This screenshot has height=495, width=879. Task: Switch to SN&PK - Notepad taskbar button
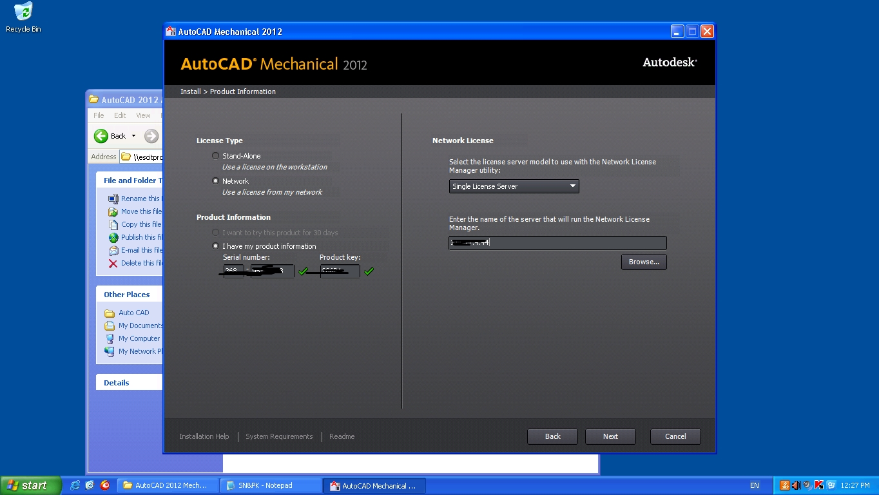point(271,485)
